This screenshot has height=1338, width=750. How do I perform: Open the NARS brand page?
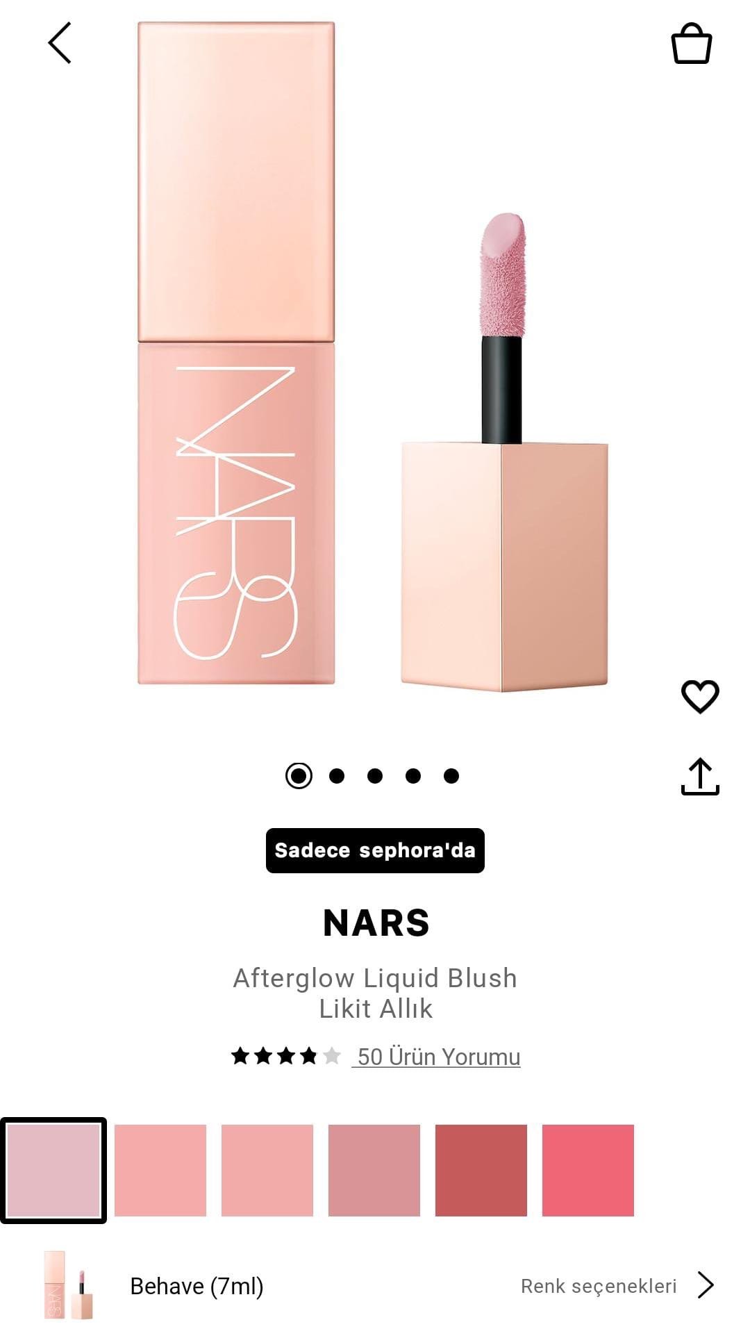coord(376,923)
